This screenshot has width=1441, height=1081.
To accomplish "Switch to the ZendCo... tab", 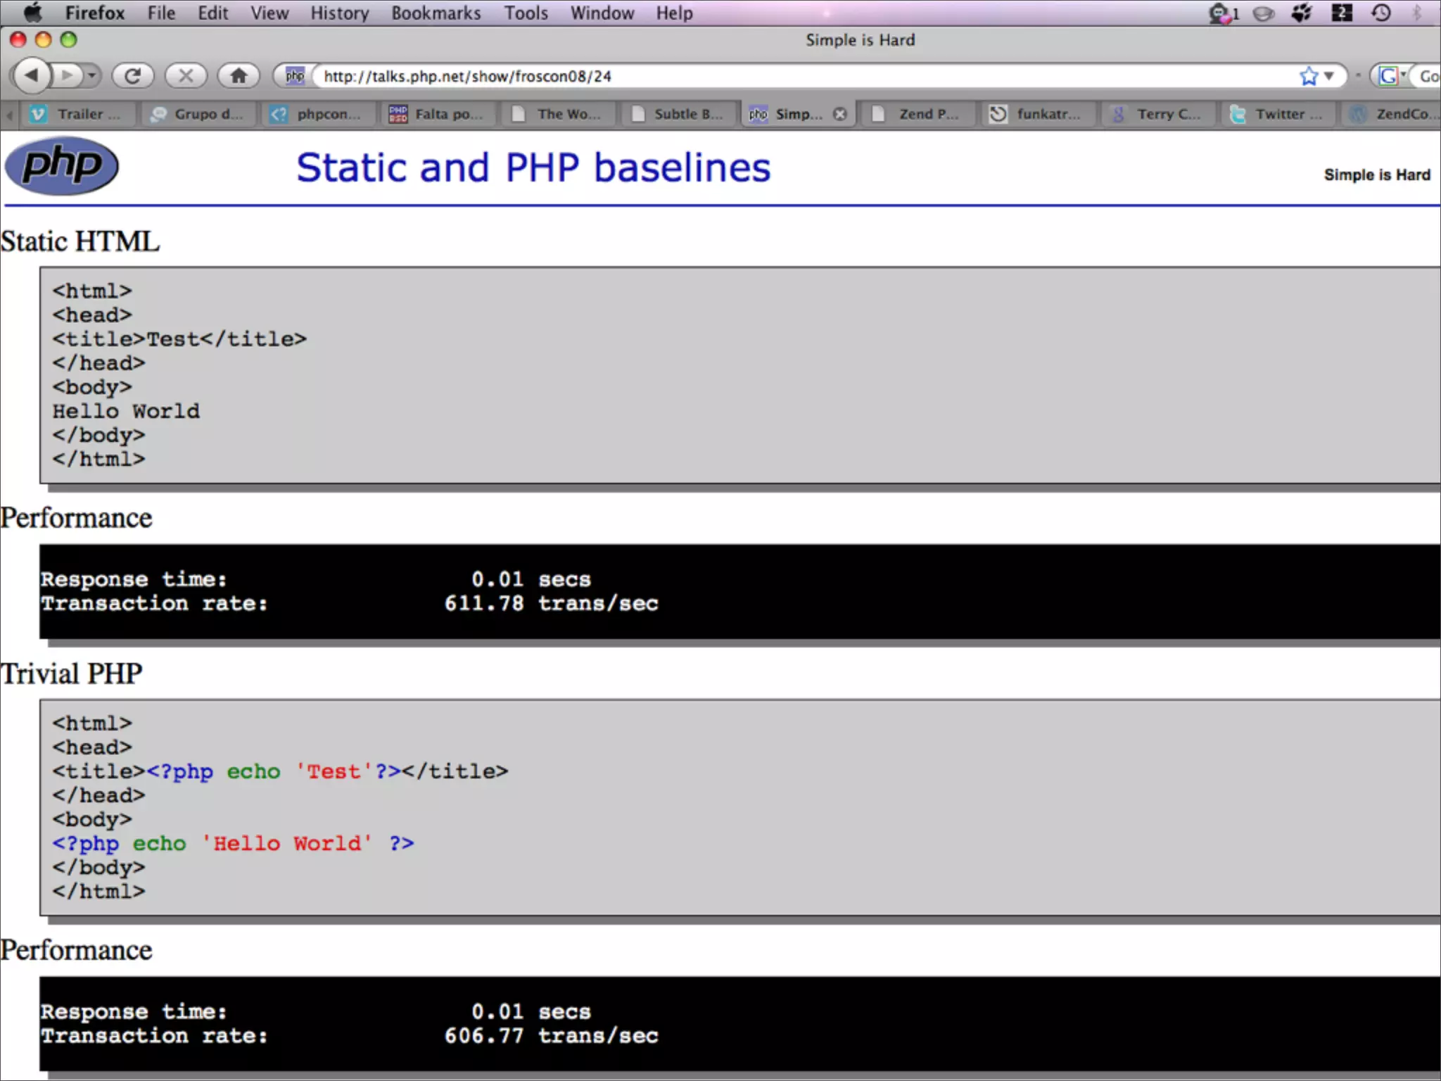I will 1392,114.
